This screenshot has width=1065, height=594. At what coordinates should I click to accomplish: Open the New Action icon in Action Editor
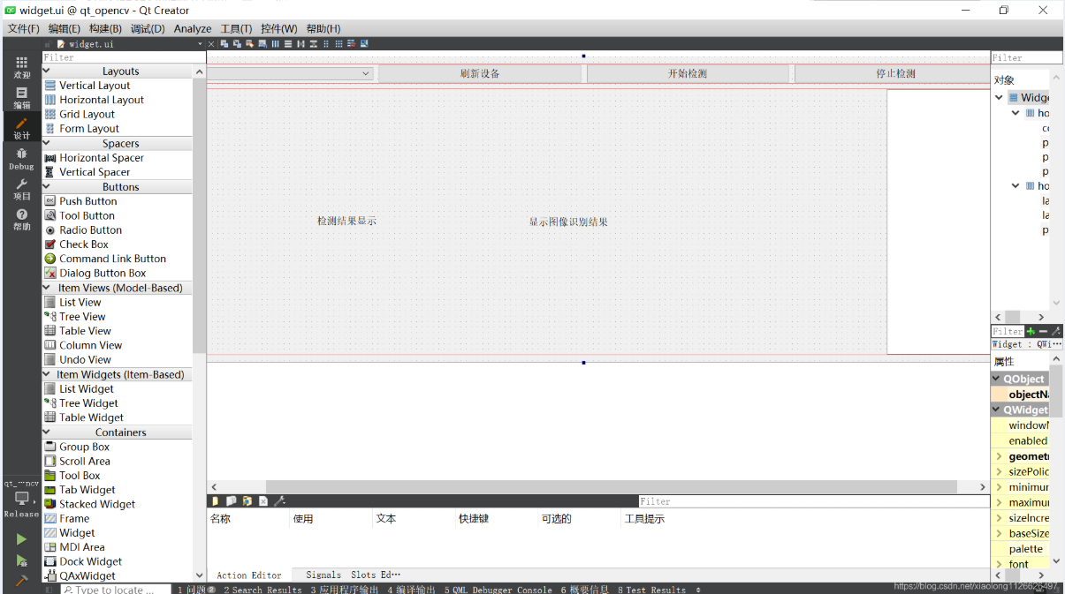214,500
